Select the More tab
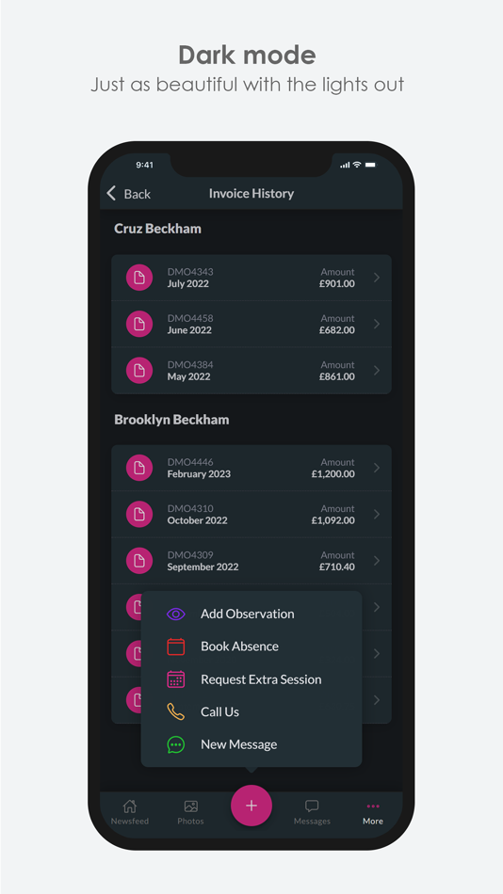The image size is (503, 894). (x=373, y=812)
